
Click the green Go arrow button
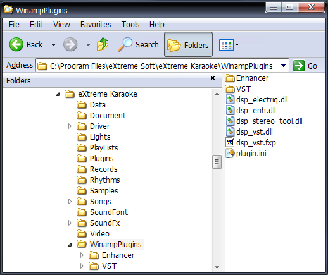(299, 66)
